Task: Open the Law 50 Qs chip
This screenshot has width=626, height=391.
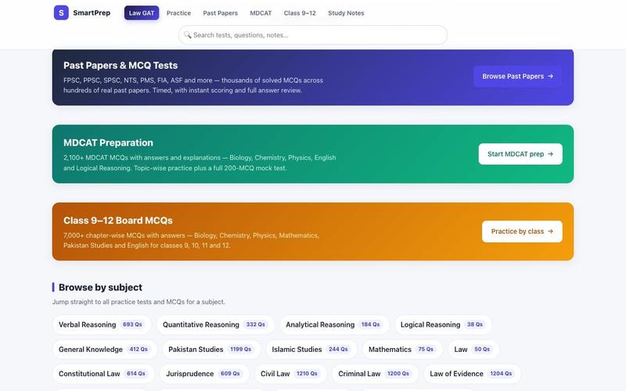Action: pyautogui.click(x=473, y=349)
